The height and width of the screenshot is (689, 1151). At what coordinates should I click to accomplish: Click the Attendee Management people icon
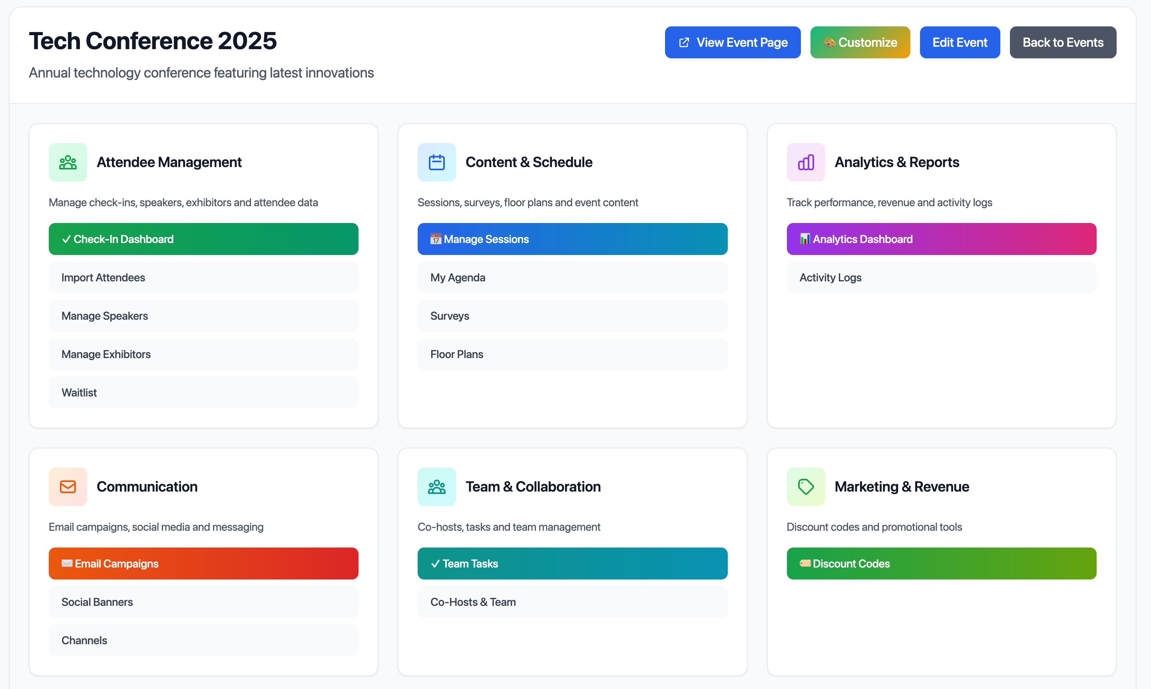[68, 162]
